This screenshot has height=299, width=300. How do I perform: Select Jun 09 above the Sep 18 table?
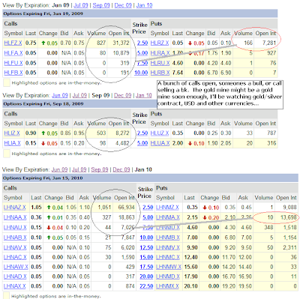pyautogui.click(x=60, y=95)
